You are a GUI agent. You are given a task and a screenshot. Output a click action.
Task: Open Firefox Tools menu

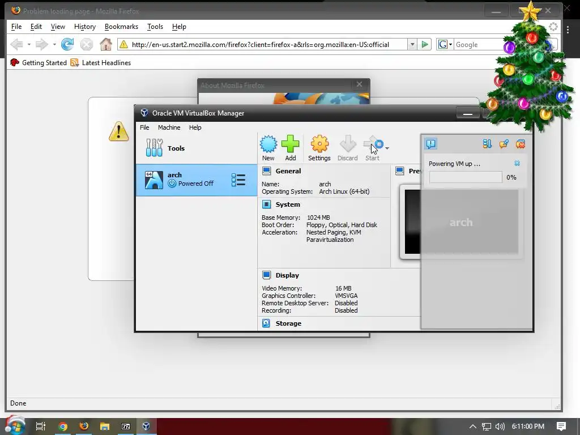point(155,27)
